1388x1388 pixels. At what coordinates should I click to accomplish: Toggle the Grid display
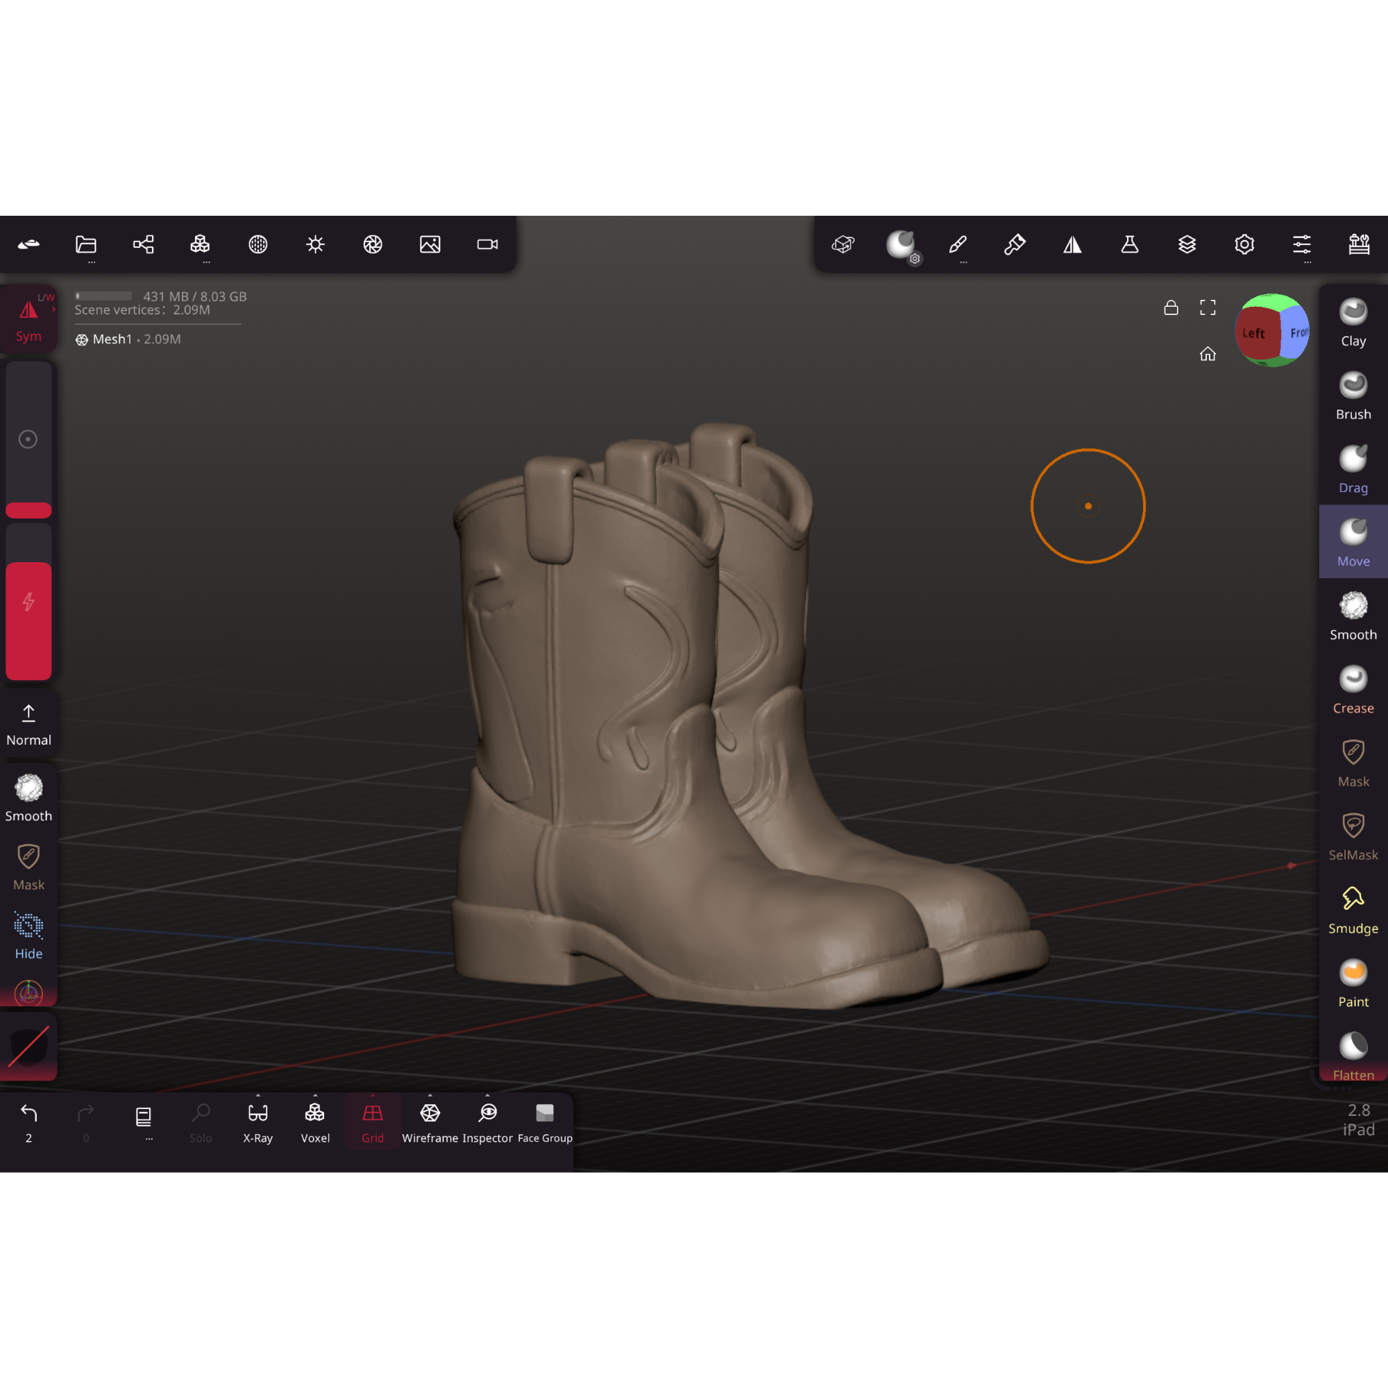(373, 1122)
